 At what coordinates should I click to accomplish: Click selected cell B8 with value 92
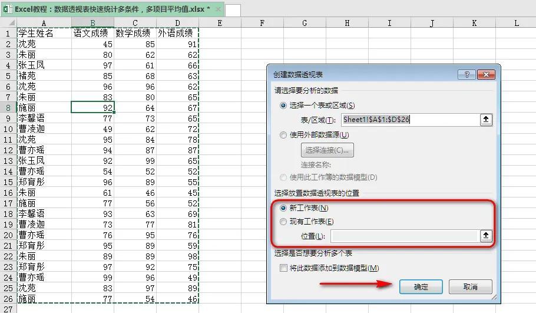(x=92, y=108)
